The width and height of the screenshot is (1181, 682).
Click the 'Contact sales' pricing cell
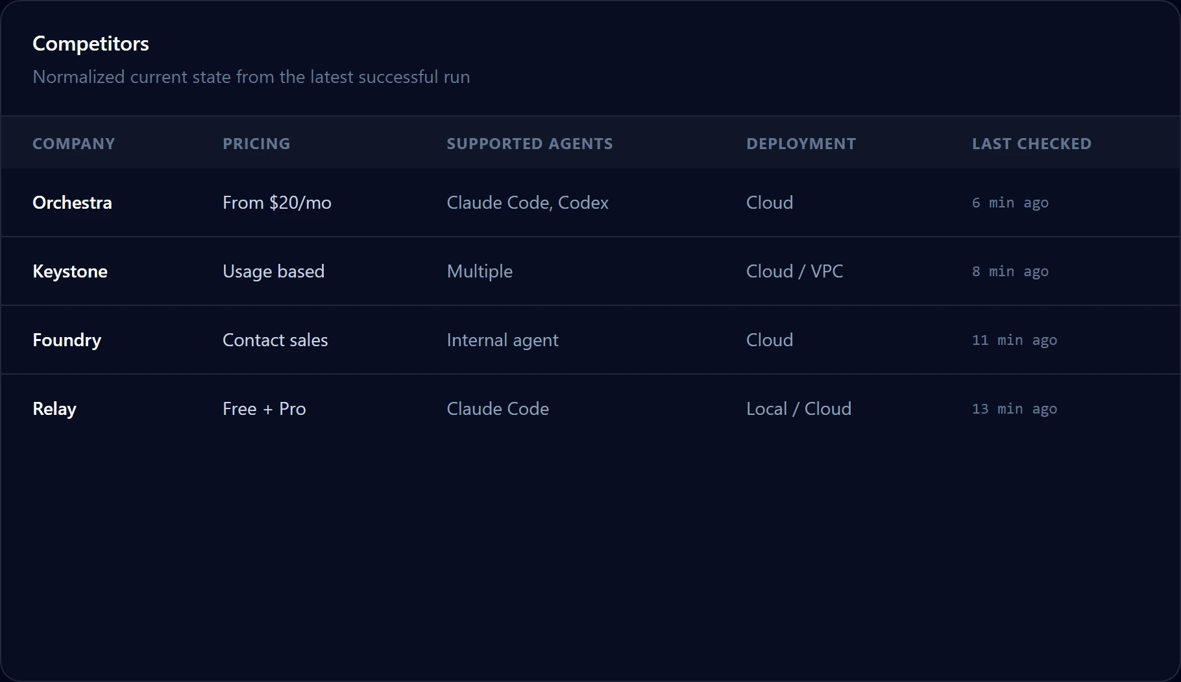pos(275,340)
